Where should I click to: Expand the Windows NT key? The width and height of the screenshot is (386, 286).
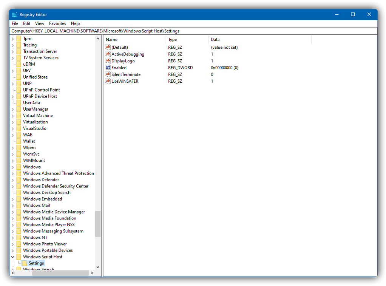[13, 238]
